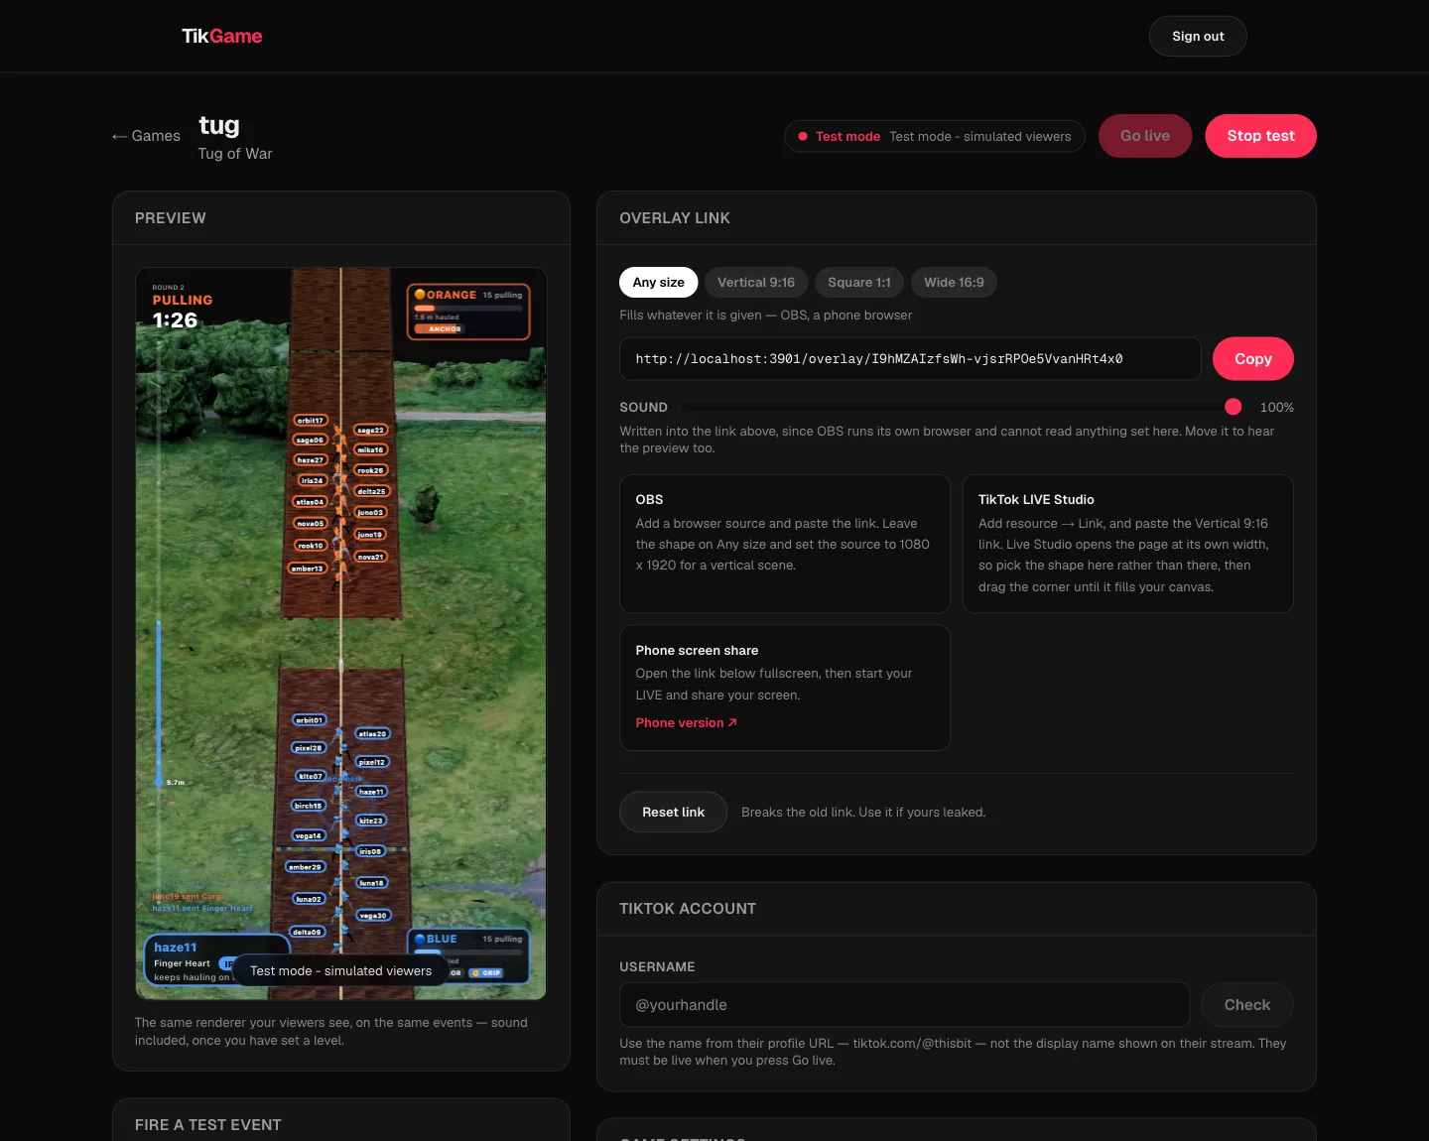Click the TikTok LIVE Studio card title
This screenshot has height=1141, width=1429.
[x=1036, y=499]
